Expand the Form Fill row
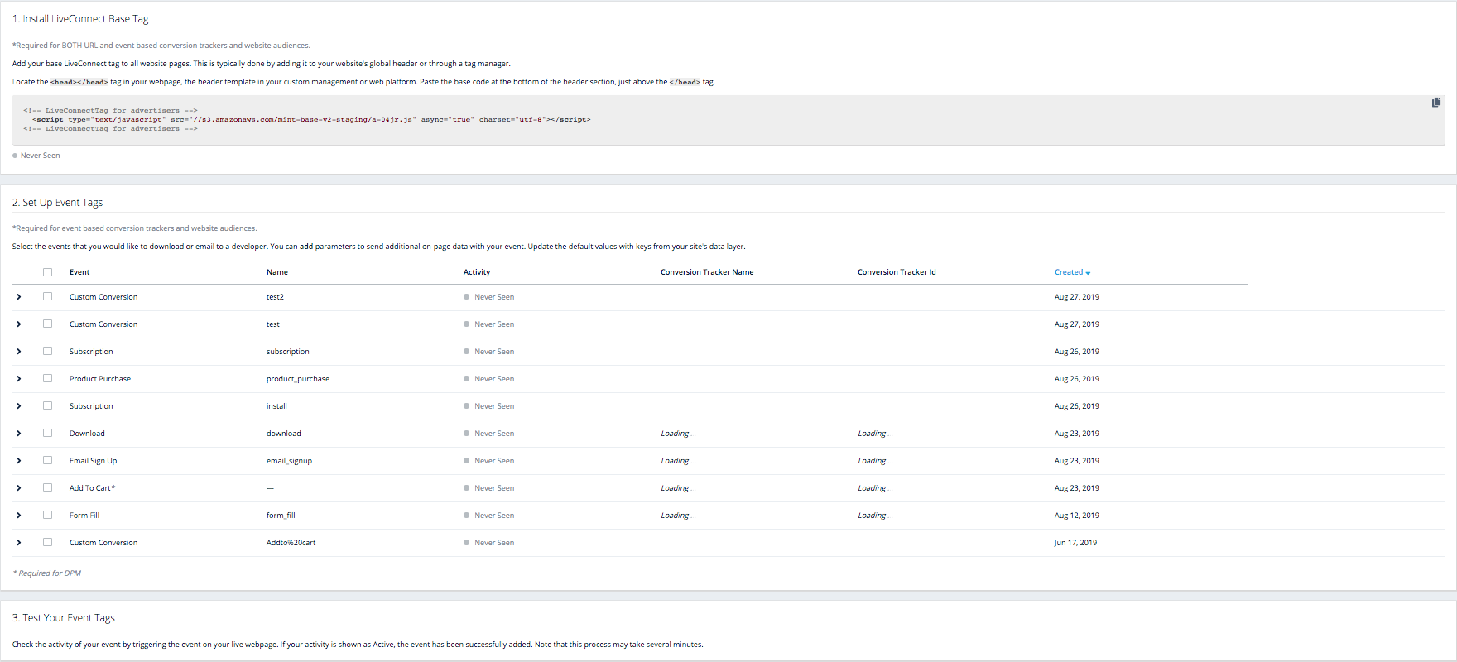 [19, 516]
